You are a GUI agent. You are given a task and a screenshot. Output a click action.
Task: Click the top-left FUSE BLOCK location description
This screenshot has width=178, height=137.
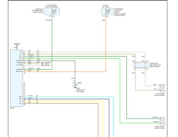pyautogui.click(x=38, y=11)
